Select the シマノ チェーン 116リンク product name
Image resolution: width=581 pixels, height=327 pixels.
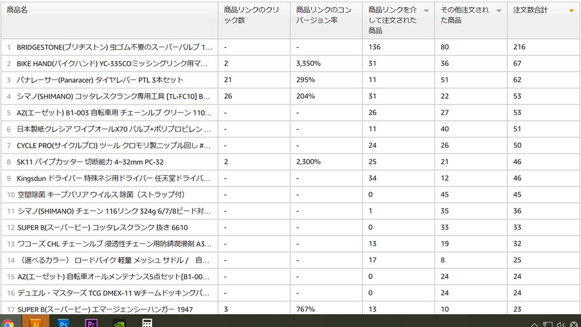(x=114, y=211)
